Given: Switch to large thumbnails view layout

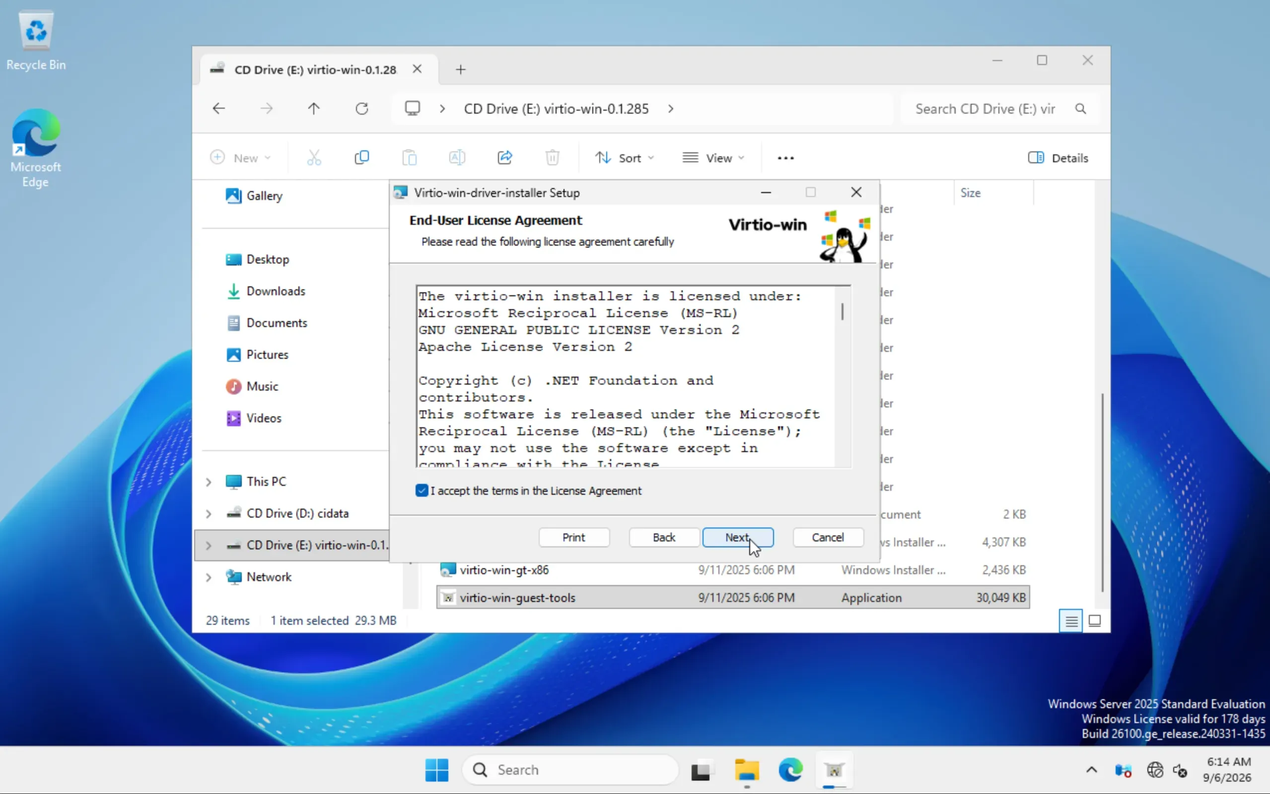Looking at the screenshot, I should (1095, 621).
